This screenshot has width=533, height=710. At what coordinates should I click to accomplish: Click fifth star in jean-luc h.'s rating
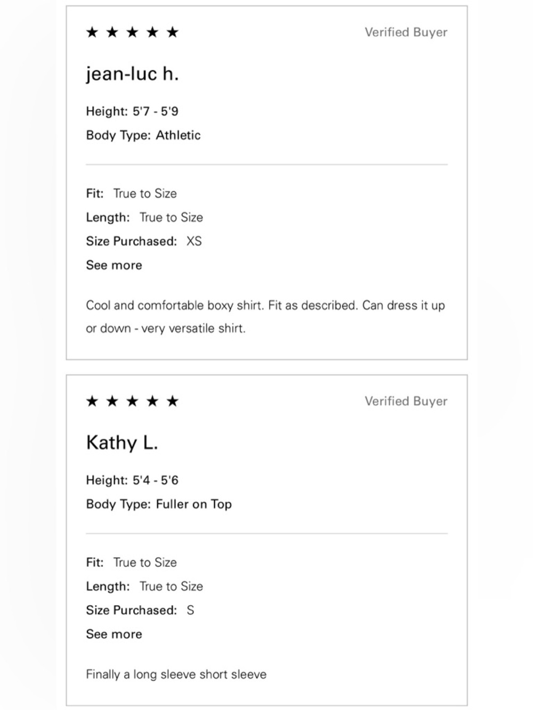[x=172, y=32]
